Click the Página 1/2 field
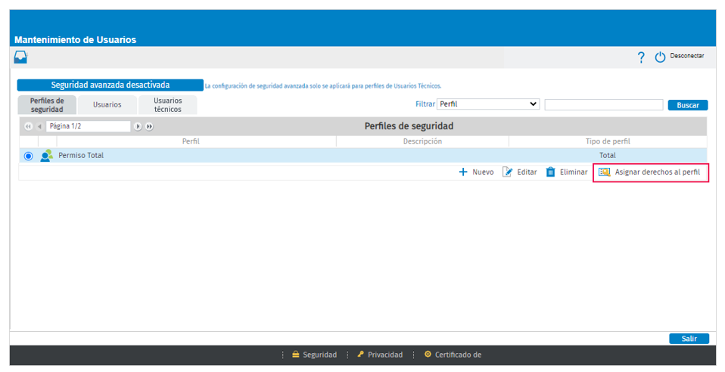This screenshot has width=725, height=372. click(88, 126)
